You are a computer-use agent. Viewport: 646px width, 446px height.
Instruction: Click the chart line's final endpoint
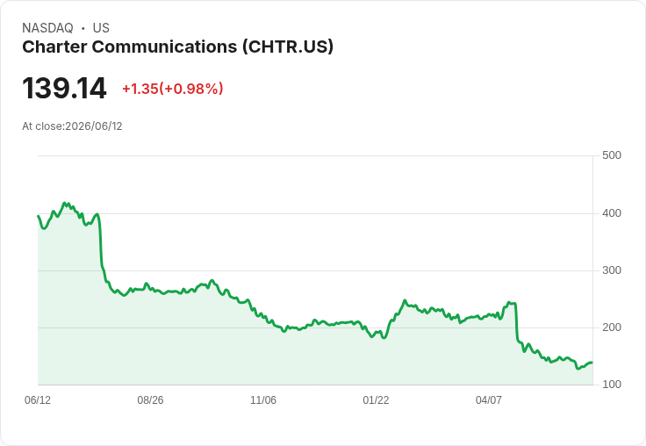(x=592, y=363)
